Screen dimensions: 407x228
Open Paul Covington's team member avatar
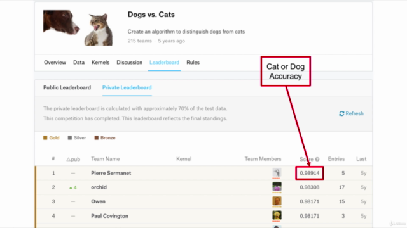tap(277, 215)
